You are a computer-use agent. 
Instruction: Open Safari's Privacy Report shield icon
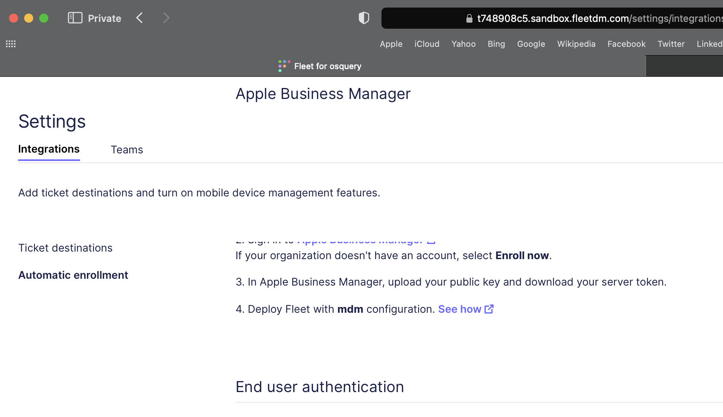tap(363, 18)
